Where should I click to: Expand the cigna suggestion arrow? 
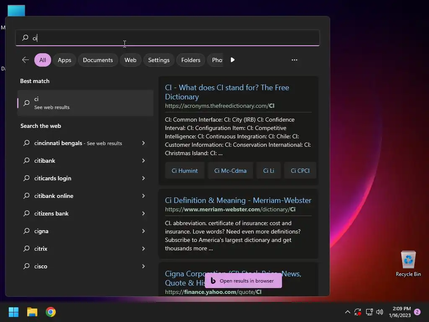click(143, 231)
